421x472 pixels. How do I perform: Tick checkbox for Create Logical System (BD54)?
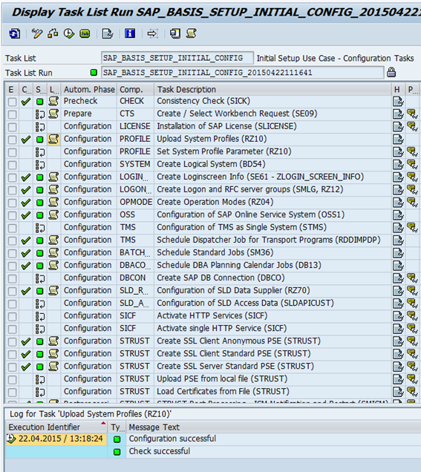pos(13,165)
